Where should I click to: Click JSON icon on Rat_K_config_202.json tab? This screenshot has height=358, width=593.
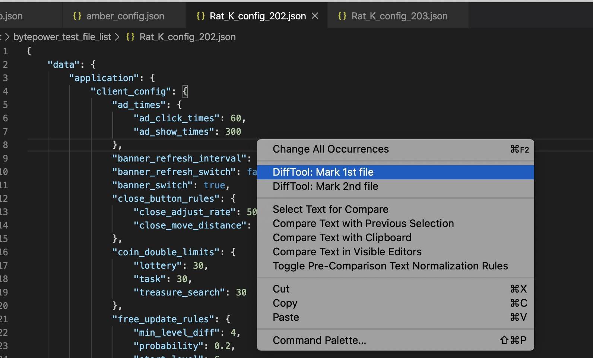pos(200,16)
